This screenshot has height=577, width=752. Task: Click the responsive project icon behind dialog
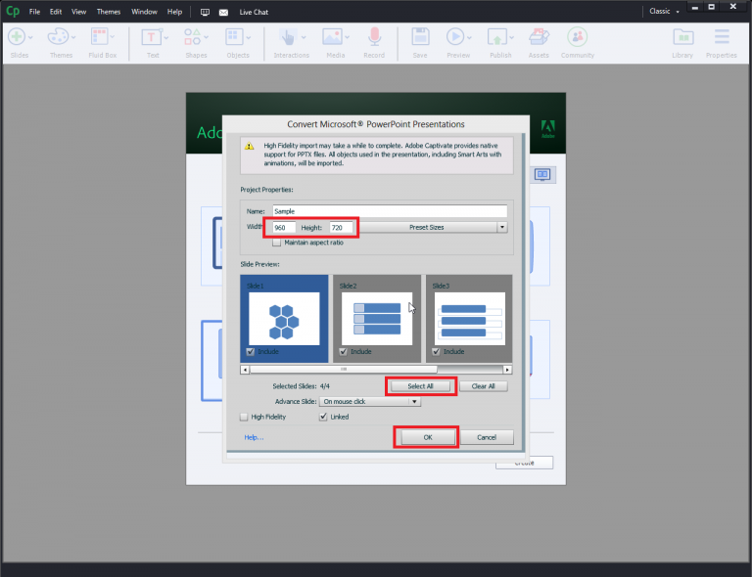pyautogui.click(x=542, y=175)
